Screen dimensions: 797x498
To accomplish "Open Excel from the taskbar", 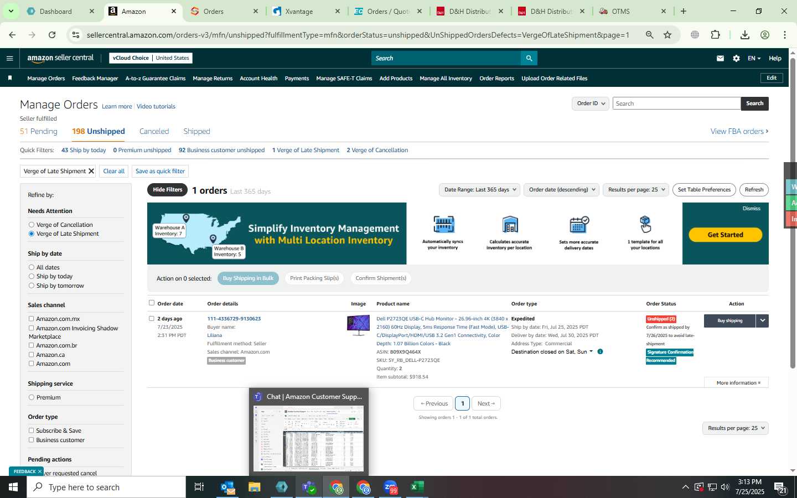I will (x=417, y=487).
